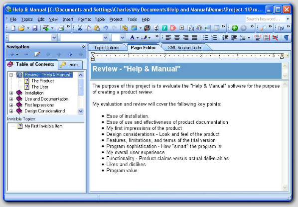Click the green back navigation arrow
298x207 pixels.
coord(235,28)
